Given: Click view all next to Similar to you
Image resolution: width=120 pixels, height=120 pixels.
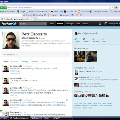Looking at the screenshot, I should pos(91,68).
